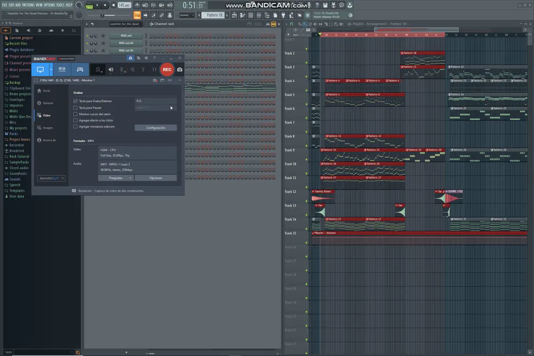
Task: Select browser star favorites icon
Action: (62, 31)
